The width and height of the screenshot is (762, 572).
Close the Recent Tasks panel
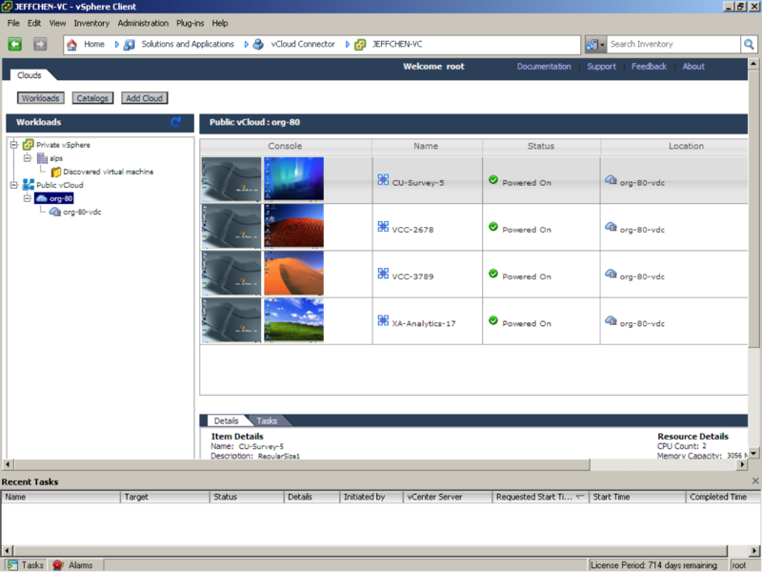755,481
